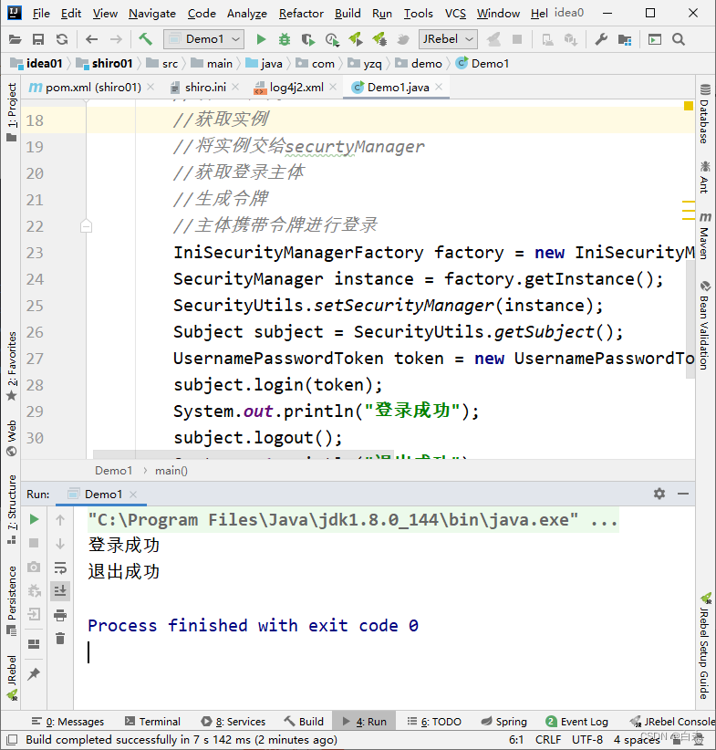The width and height of the screenshot is (716, 750).
Task: Open the 0: Messages tool window
Action: tap(67, 722)
